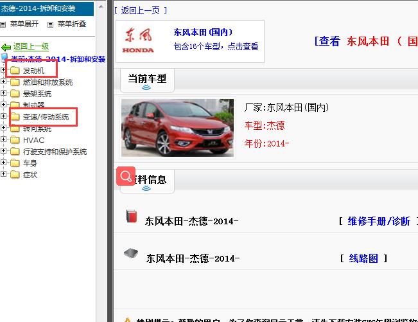Click the [查看 东风本田 heading link

(x=366, y=41)
